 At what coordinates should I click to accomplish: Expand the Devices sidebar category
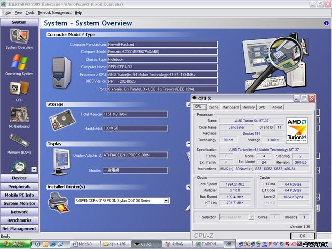coord(19,178)
